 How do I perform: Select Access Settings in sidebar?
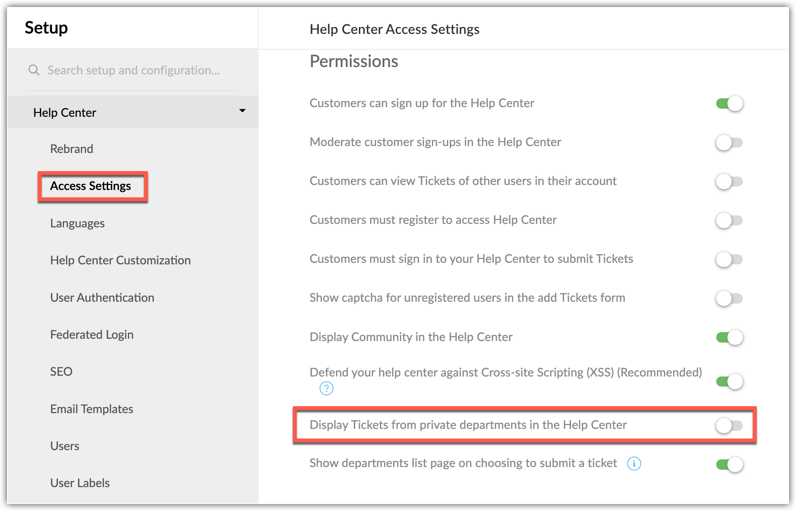91,186
